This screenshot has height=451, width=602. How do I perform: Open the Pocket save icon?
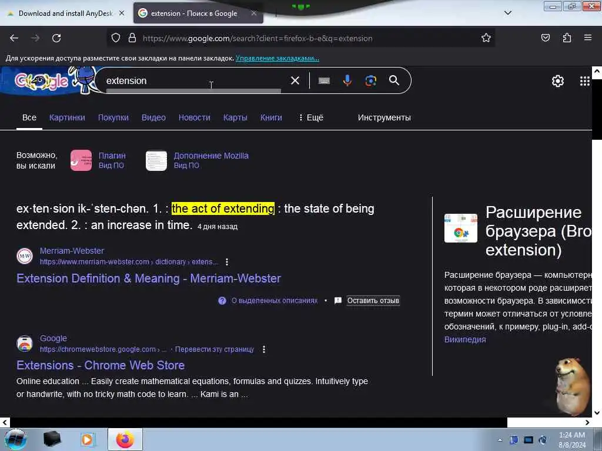click(545, 38)
